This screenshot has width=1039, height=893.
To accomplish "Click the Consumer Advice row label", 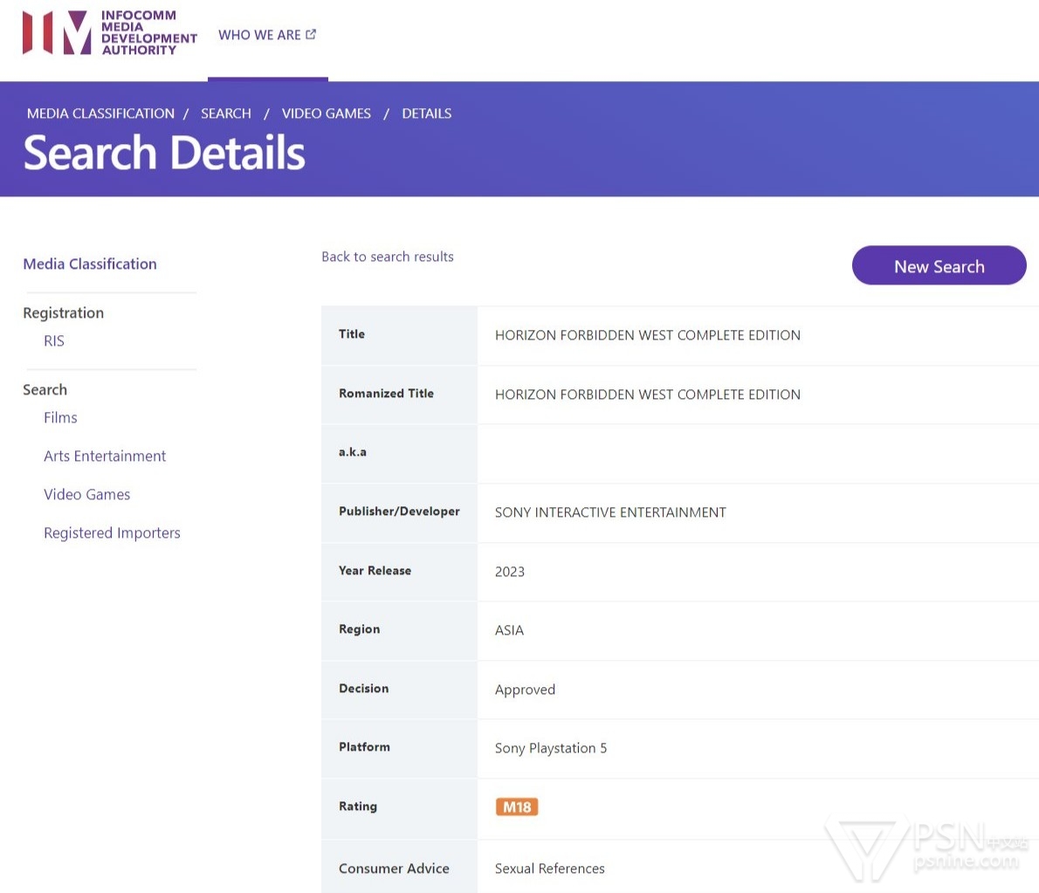I will click(x=394, y=869).
